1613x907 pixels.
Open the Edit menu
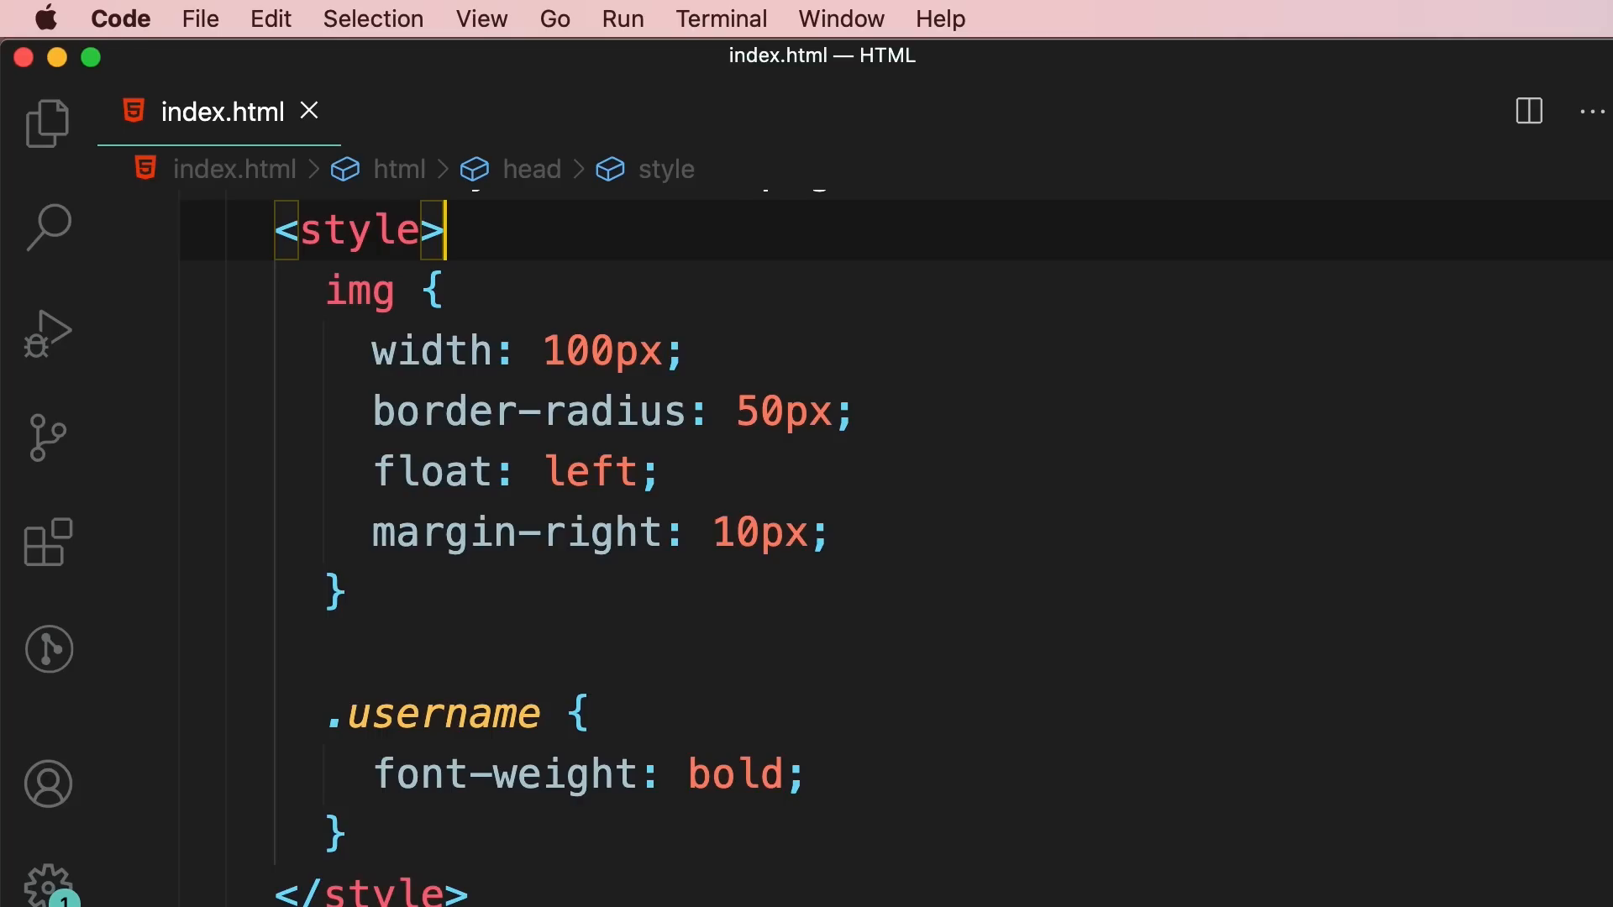271,18
